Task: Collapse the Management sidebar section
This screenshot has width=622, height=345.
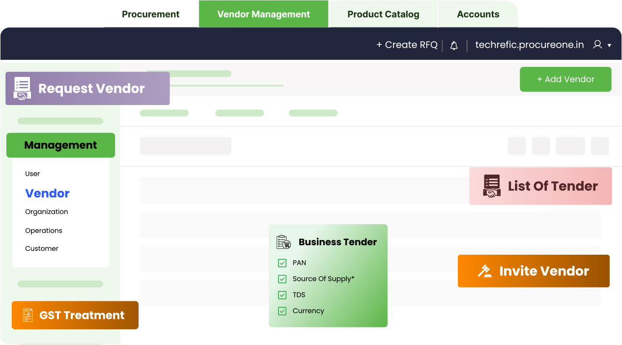Action: pyautogui.click(x=60, y=145)
